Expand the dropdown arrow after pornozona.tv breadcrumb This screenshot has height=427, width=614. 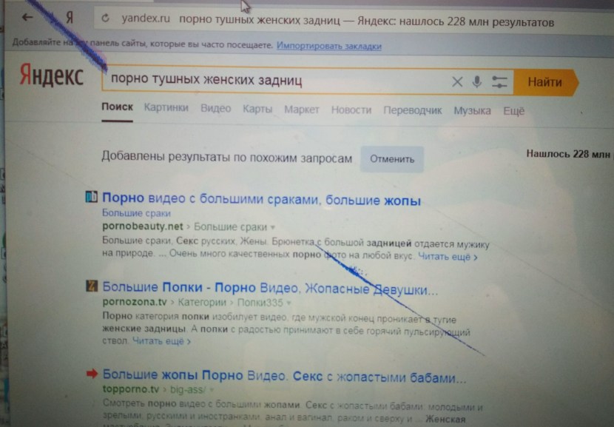[289, 303]
